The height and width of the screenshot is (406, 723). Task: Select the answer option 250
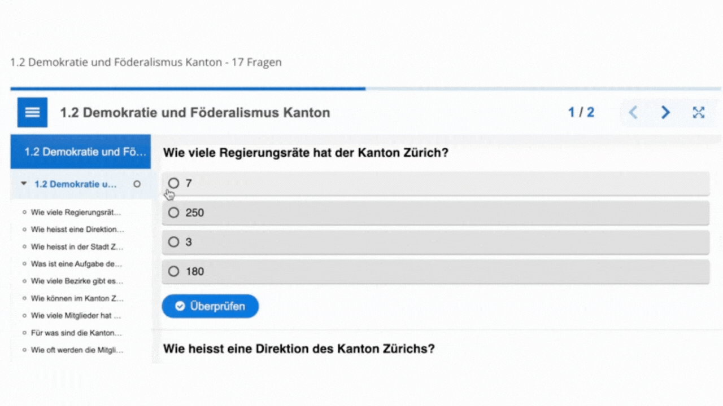(174, 213)
